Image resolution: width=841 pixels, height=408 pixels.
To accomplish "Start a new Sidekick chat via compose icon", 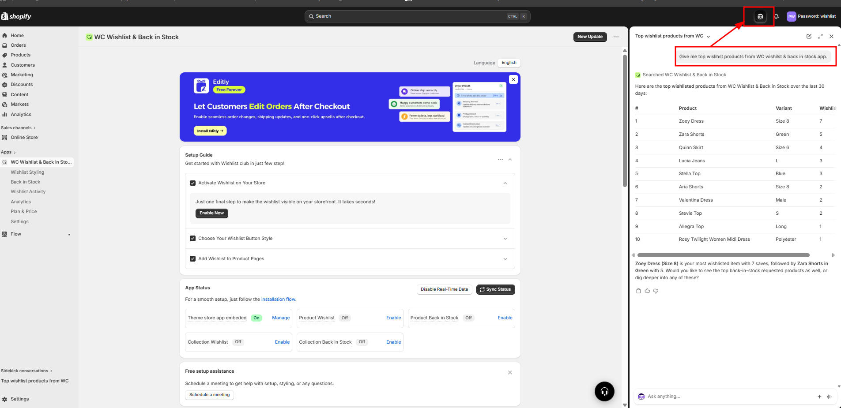I will (809, 36).
